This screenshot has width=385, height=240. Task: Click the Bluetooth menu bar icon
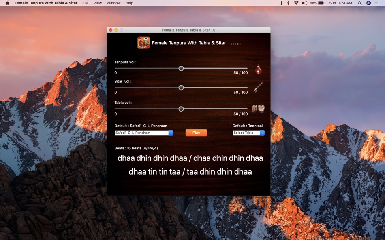point(289,3)
